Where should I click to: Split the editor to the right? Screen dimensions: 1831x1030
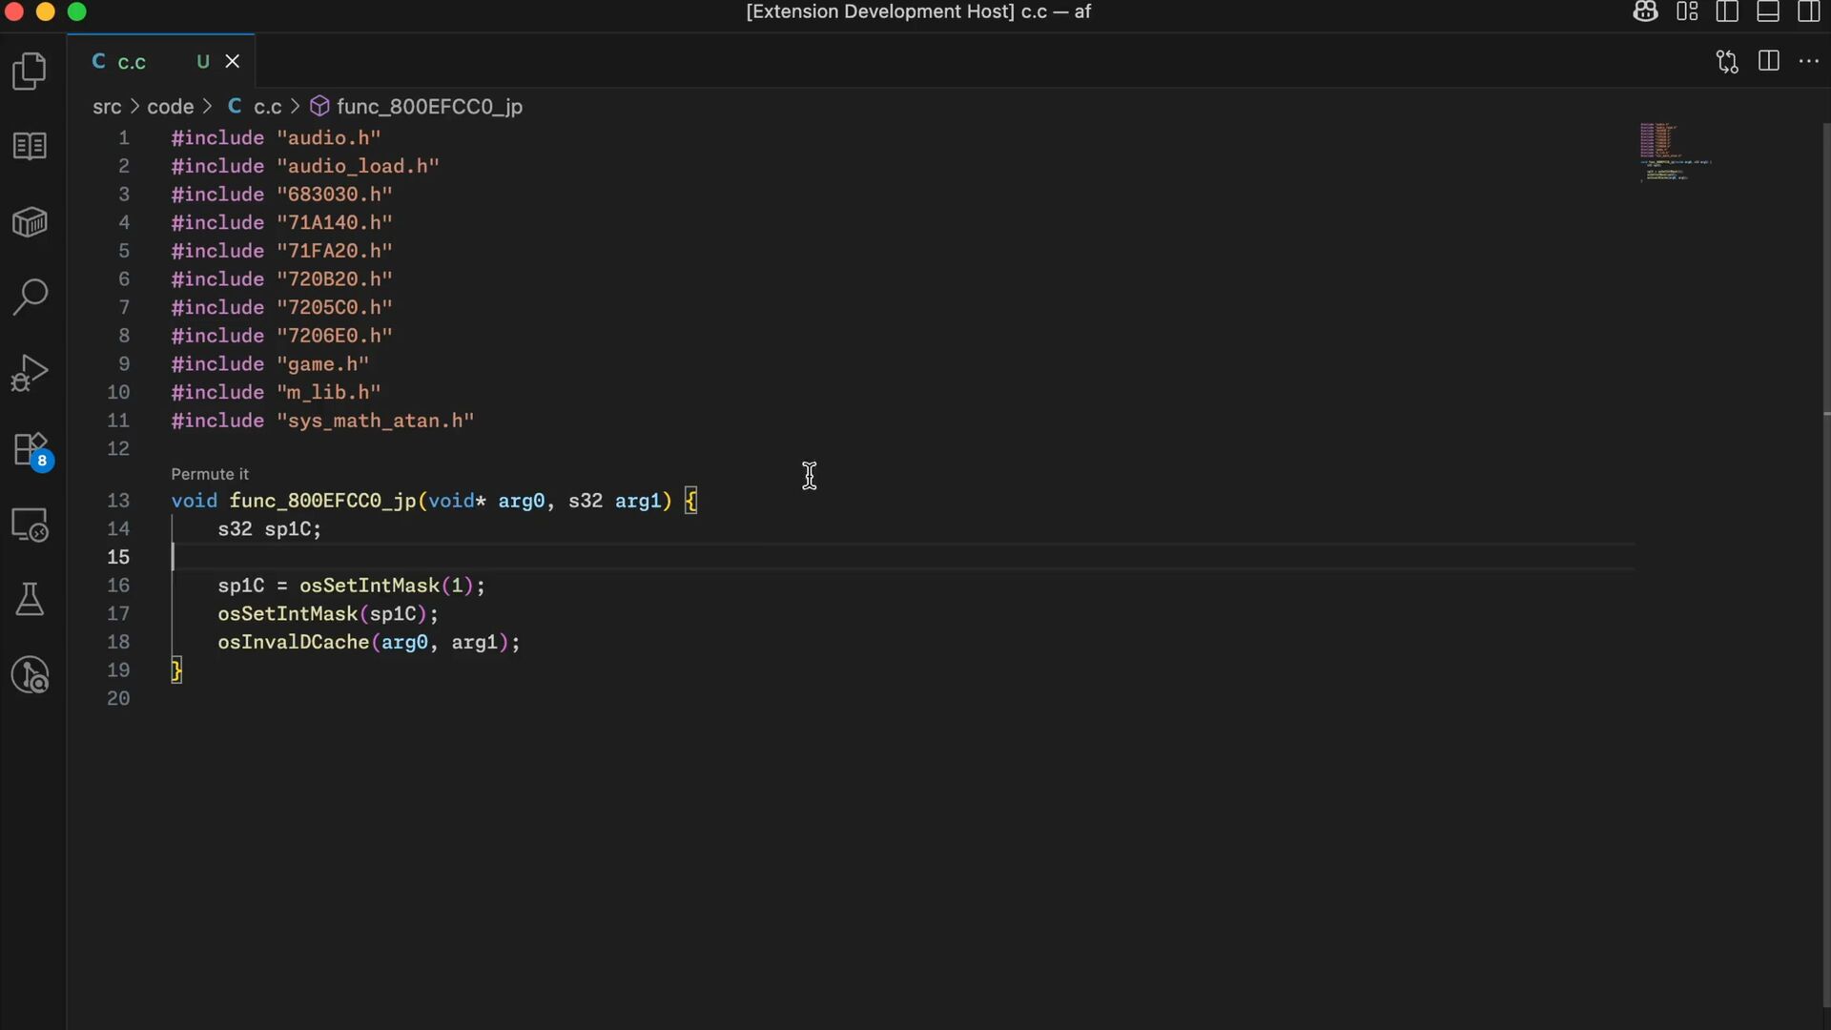[1769, 61]
